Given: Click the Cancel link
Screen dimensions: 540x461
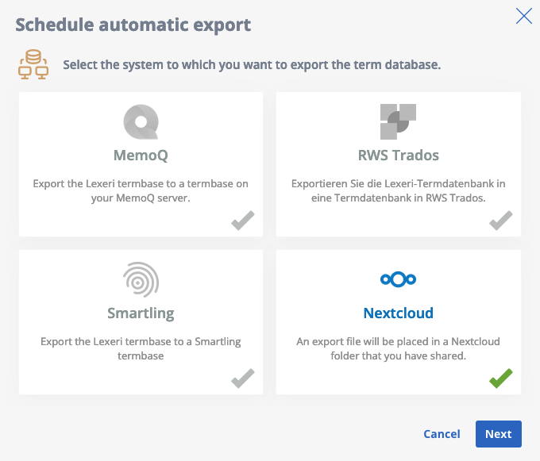Looking at the screenshot, I should [442, 434].
